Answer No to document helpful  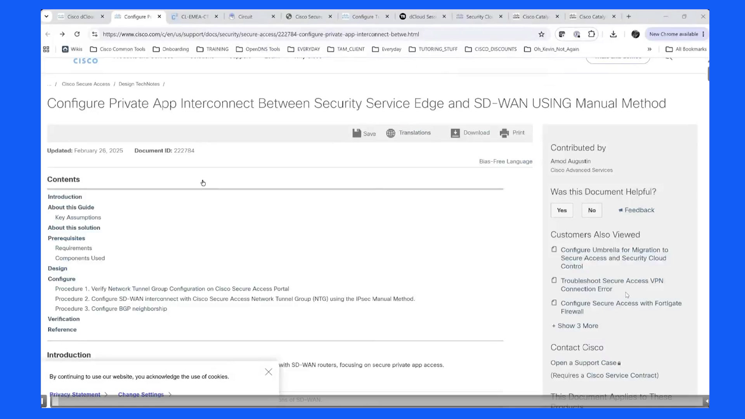click(x=592, y=210)
